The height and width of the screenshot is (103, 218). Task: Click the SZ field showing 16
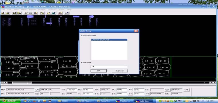45,94
